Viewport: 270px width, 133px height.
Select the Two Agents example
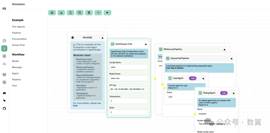(x=18, y=27)
